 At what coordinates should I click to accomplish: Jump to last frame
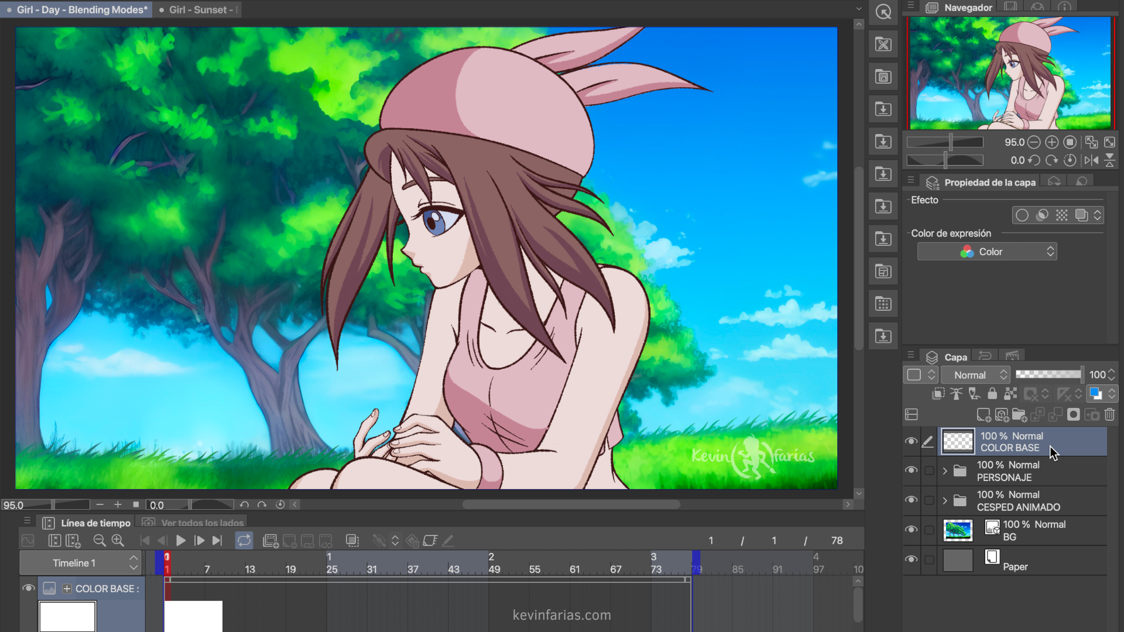[217, 541]
